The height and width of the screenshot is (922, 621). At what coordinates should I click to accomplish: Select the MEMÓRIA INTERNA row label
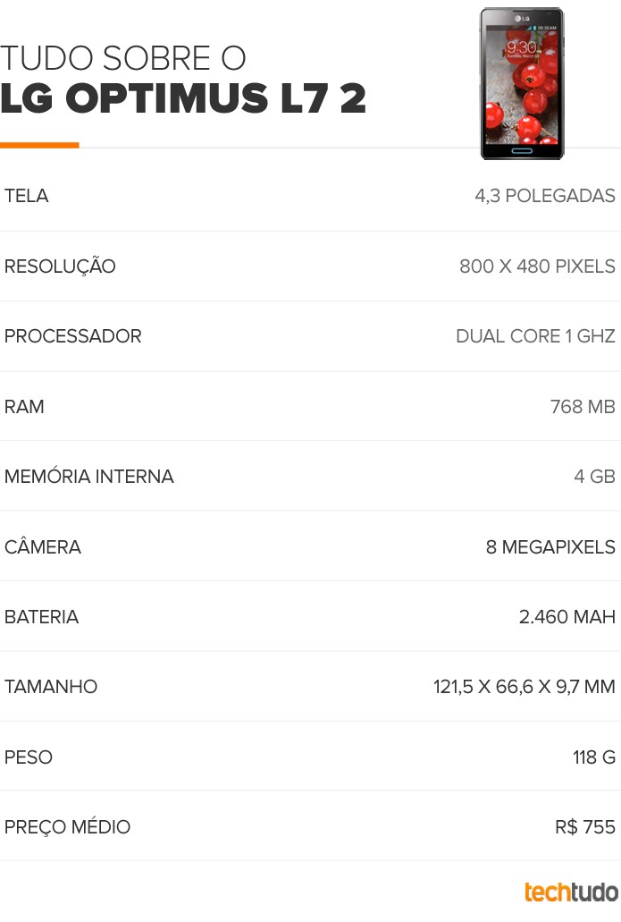tap(89, 476)
